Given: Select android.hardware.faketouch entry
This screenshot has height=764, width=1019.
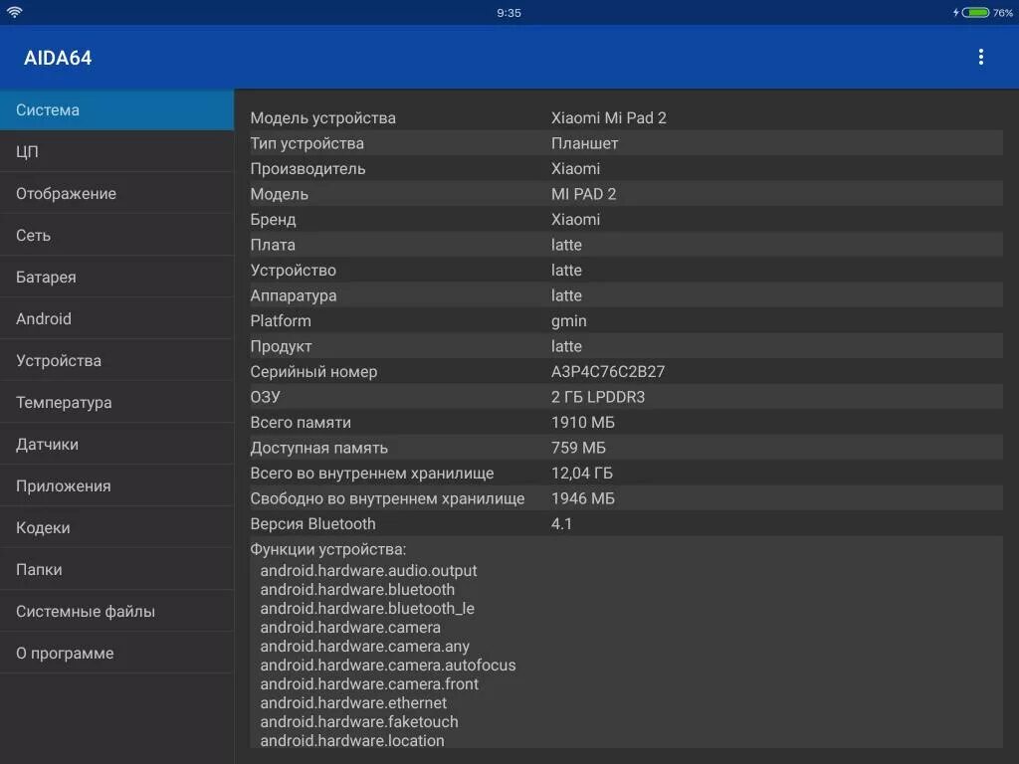Looking at the screenshot, I should pos(358,722).
